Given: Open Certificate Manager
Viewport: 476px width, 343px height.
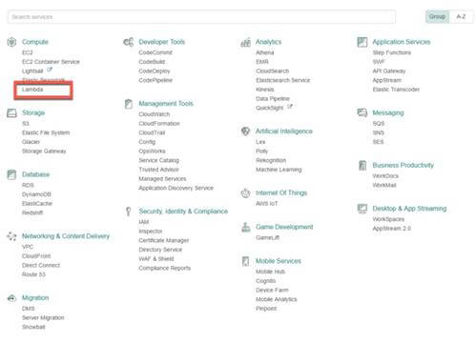Looking at the screenshot, I should pyautogui.click(x=164, y=240).
